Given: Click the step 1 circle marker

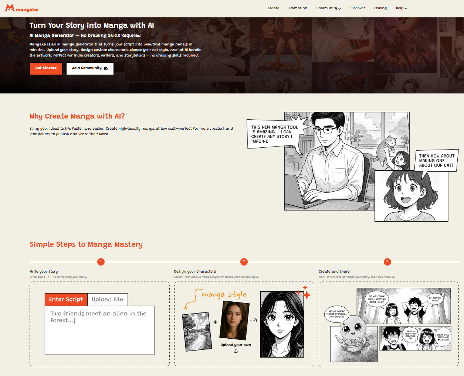Looking at the screenshot, I should (x=101, y=262).
